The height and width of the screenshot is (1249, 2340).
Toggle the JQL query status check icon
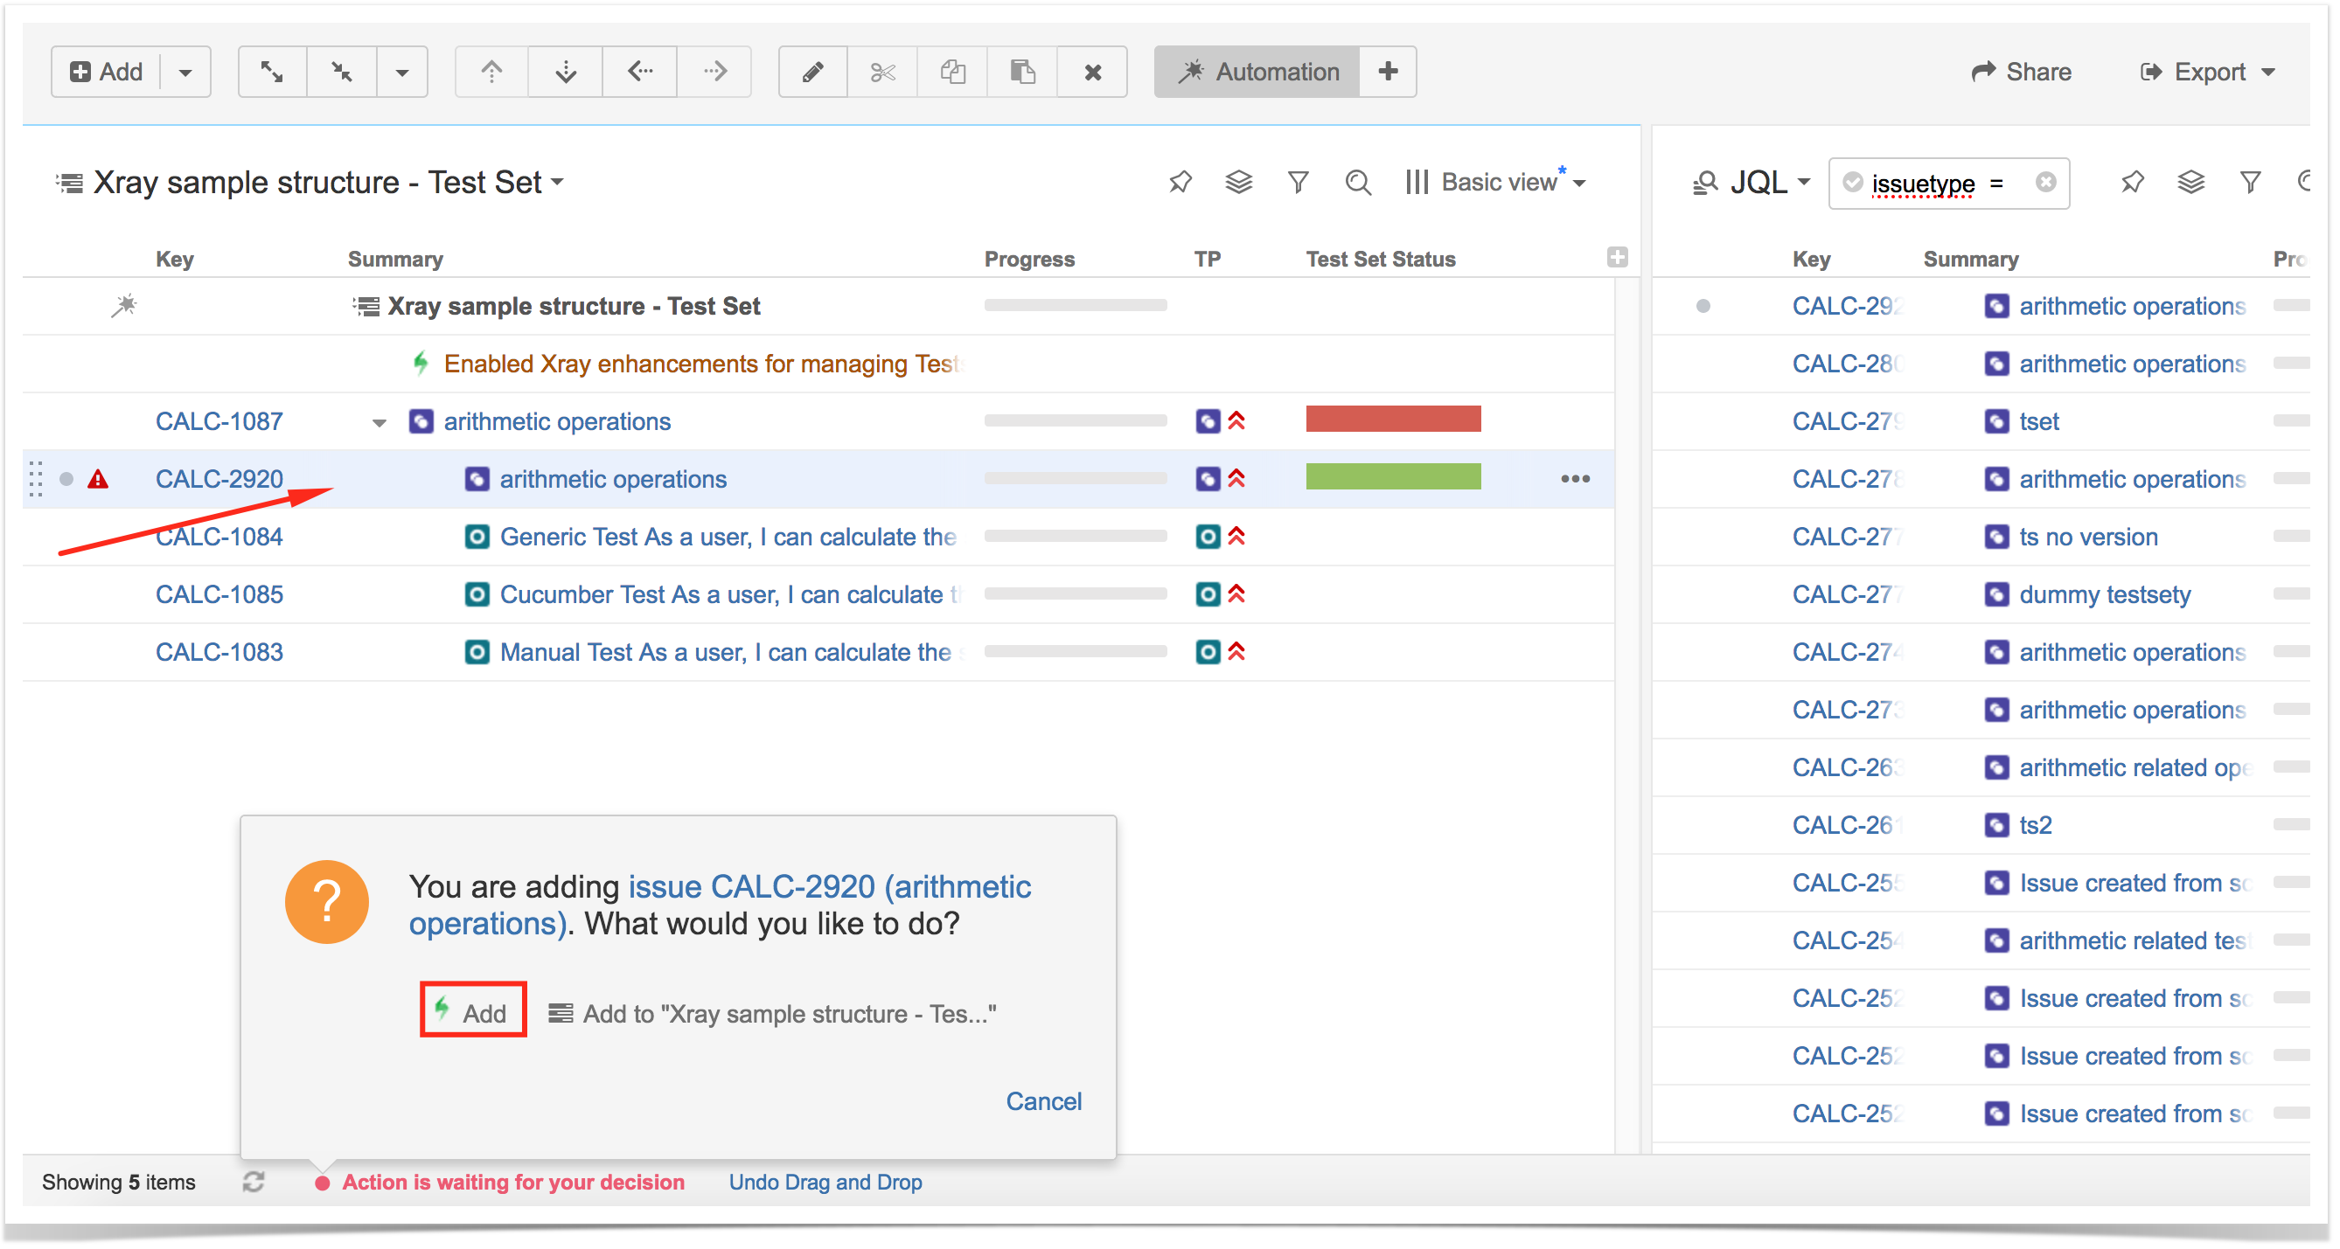pyautogui.click(x=1853, y=183)
